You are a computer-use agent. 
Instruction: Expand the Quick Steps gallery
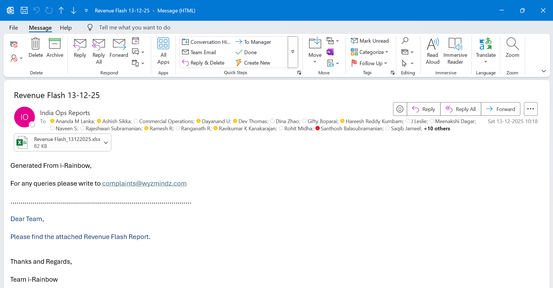pyautogui.click(x=293, y=52)
